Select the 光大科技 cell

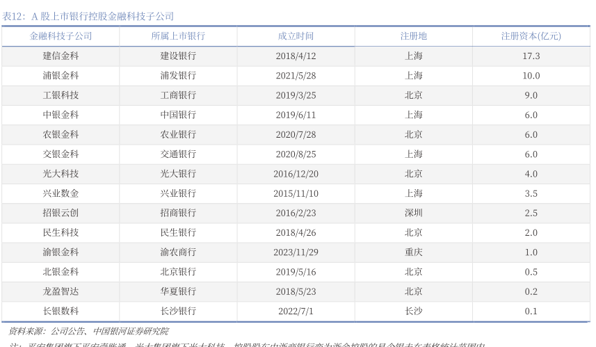61,174
